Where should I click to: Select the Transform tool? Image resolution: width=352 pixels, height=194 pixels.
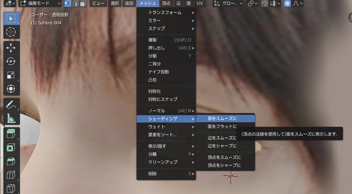point(11,89)
